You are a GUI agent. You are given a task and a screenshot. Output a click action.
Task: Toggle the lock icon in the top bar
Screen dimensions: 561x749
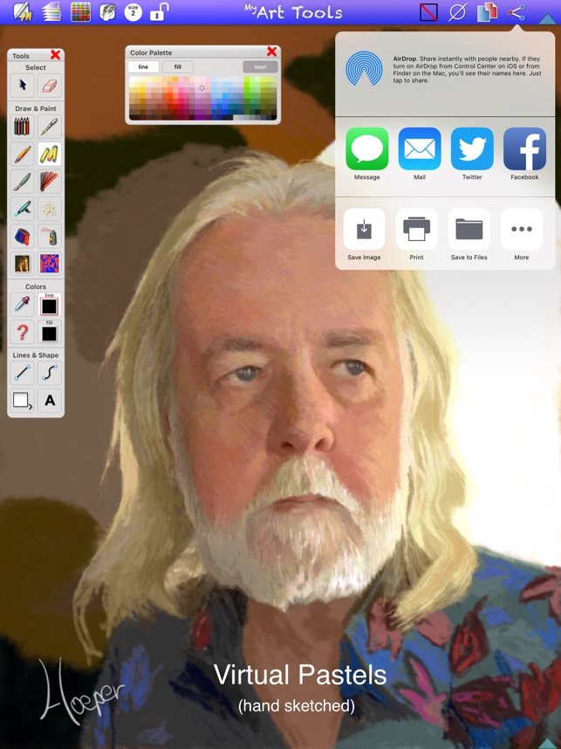158,12
